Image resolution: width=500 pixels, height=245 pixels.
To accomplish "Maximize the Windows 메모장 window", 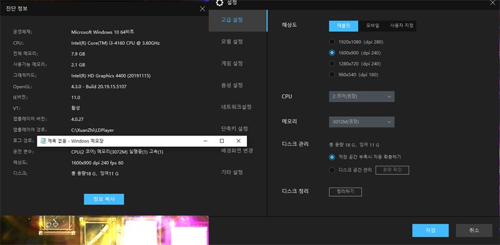I will coord(222,141).
